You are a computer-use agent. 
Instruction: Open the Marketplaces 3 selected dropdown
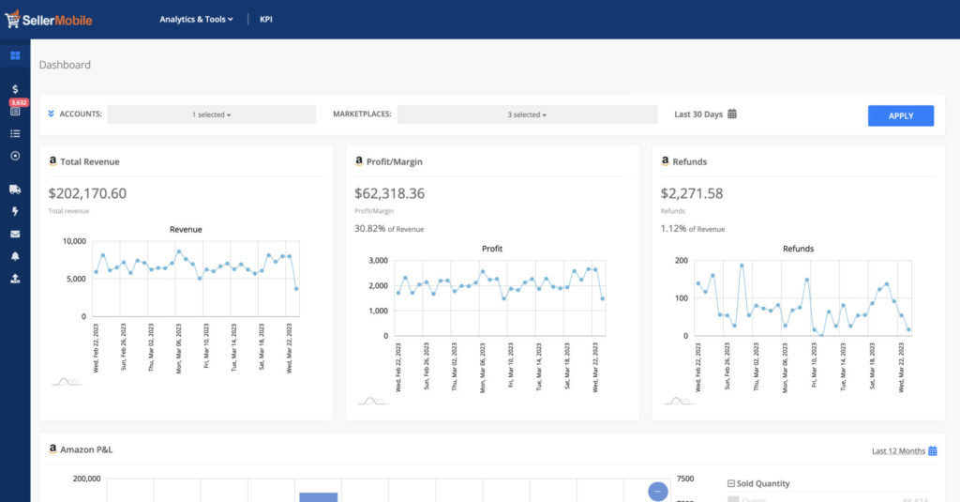pos(527,114)
